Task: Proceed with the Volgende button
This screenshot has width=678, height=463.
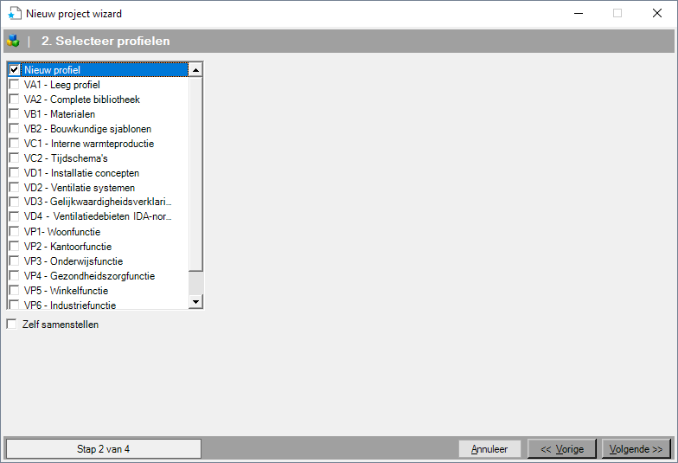Action: (x=636, y=449)
